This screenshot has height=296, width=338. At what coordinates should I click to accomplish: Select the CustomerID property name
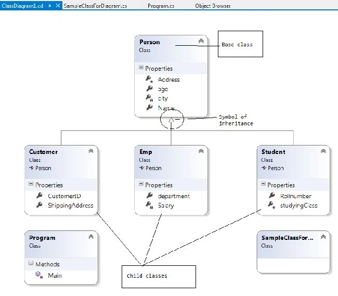[x=64, y=196]
